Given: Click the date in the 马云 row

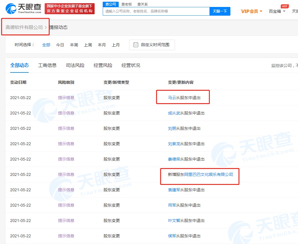Looking at the screenshot, I should pos(21,98).
